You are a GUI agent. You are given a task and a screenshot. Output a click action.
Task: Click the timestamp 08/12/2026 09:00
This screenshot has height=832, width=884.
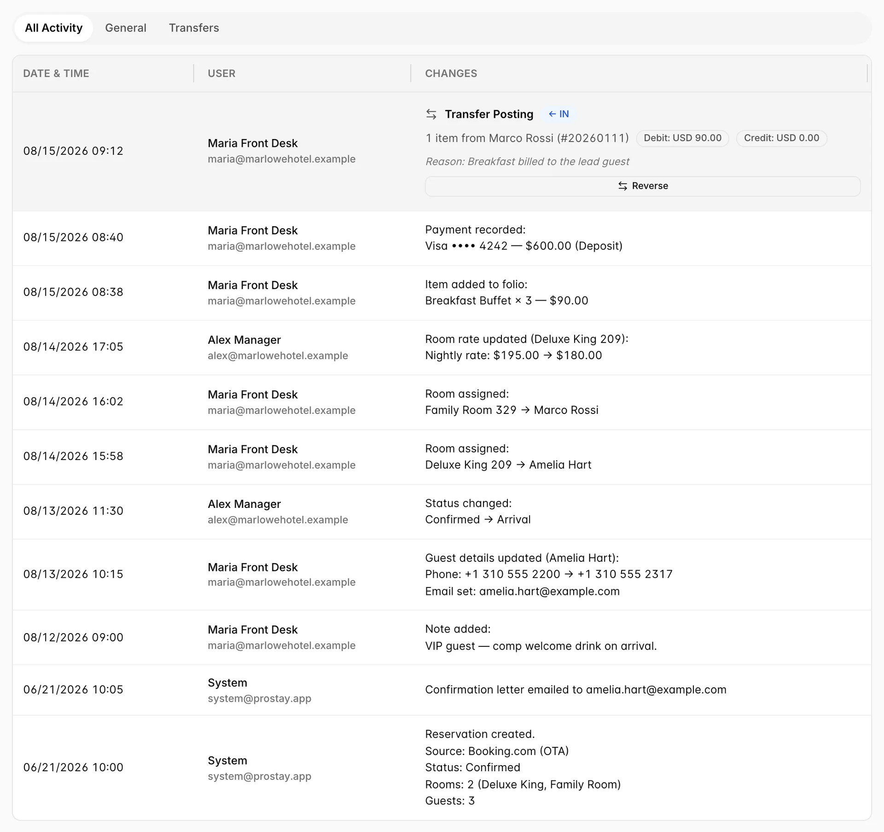tap(73, 638)
